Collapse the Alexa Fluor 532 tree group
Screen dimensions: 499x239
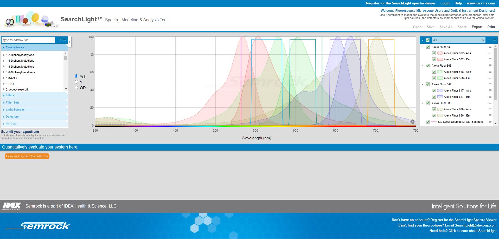423,47
